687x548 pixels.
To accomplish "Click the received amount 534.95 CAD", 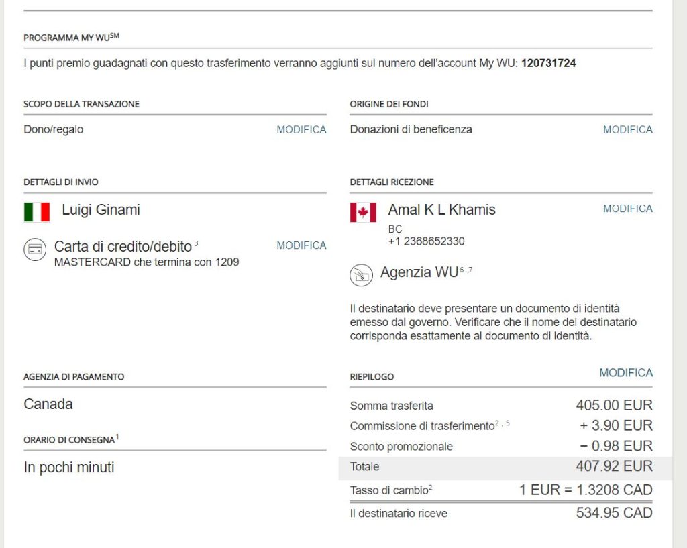I will [x=614, y=513].
